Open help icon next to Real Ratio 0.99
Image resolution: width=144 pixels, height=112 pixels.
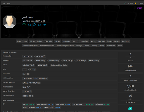coord(28,74)
